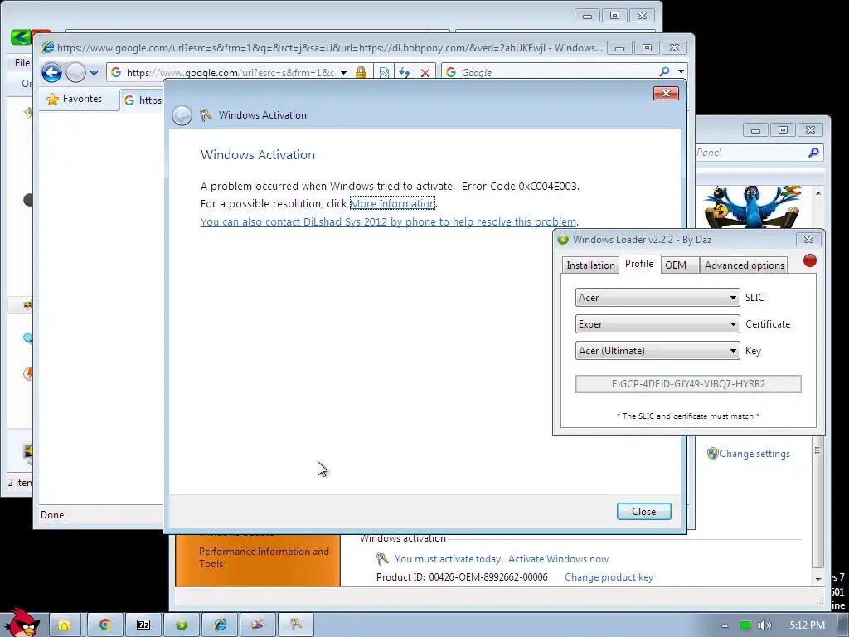Click the 5:12 PM clock

(807, 625)
